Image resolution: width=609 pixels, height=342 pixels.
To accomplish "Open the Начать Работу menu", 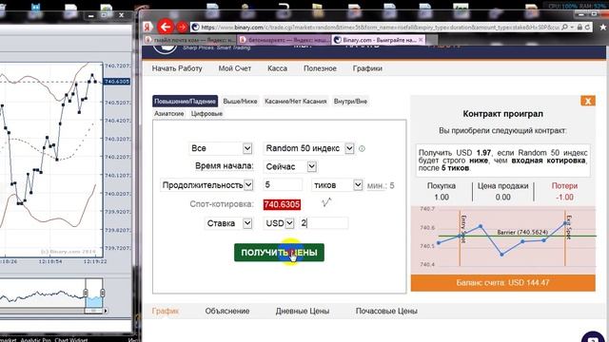I will (177, 68).
